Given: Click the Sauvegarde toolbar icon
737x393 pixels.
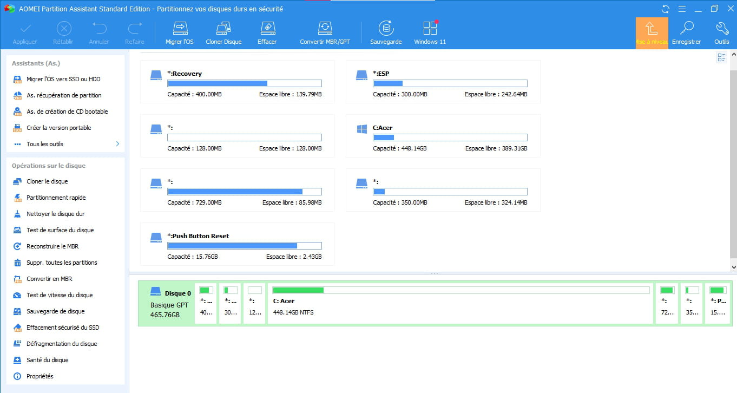Looking at the screenshot, I should pyautogui.click(x=386, y=33).
